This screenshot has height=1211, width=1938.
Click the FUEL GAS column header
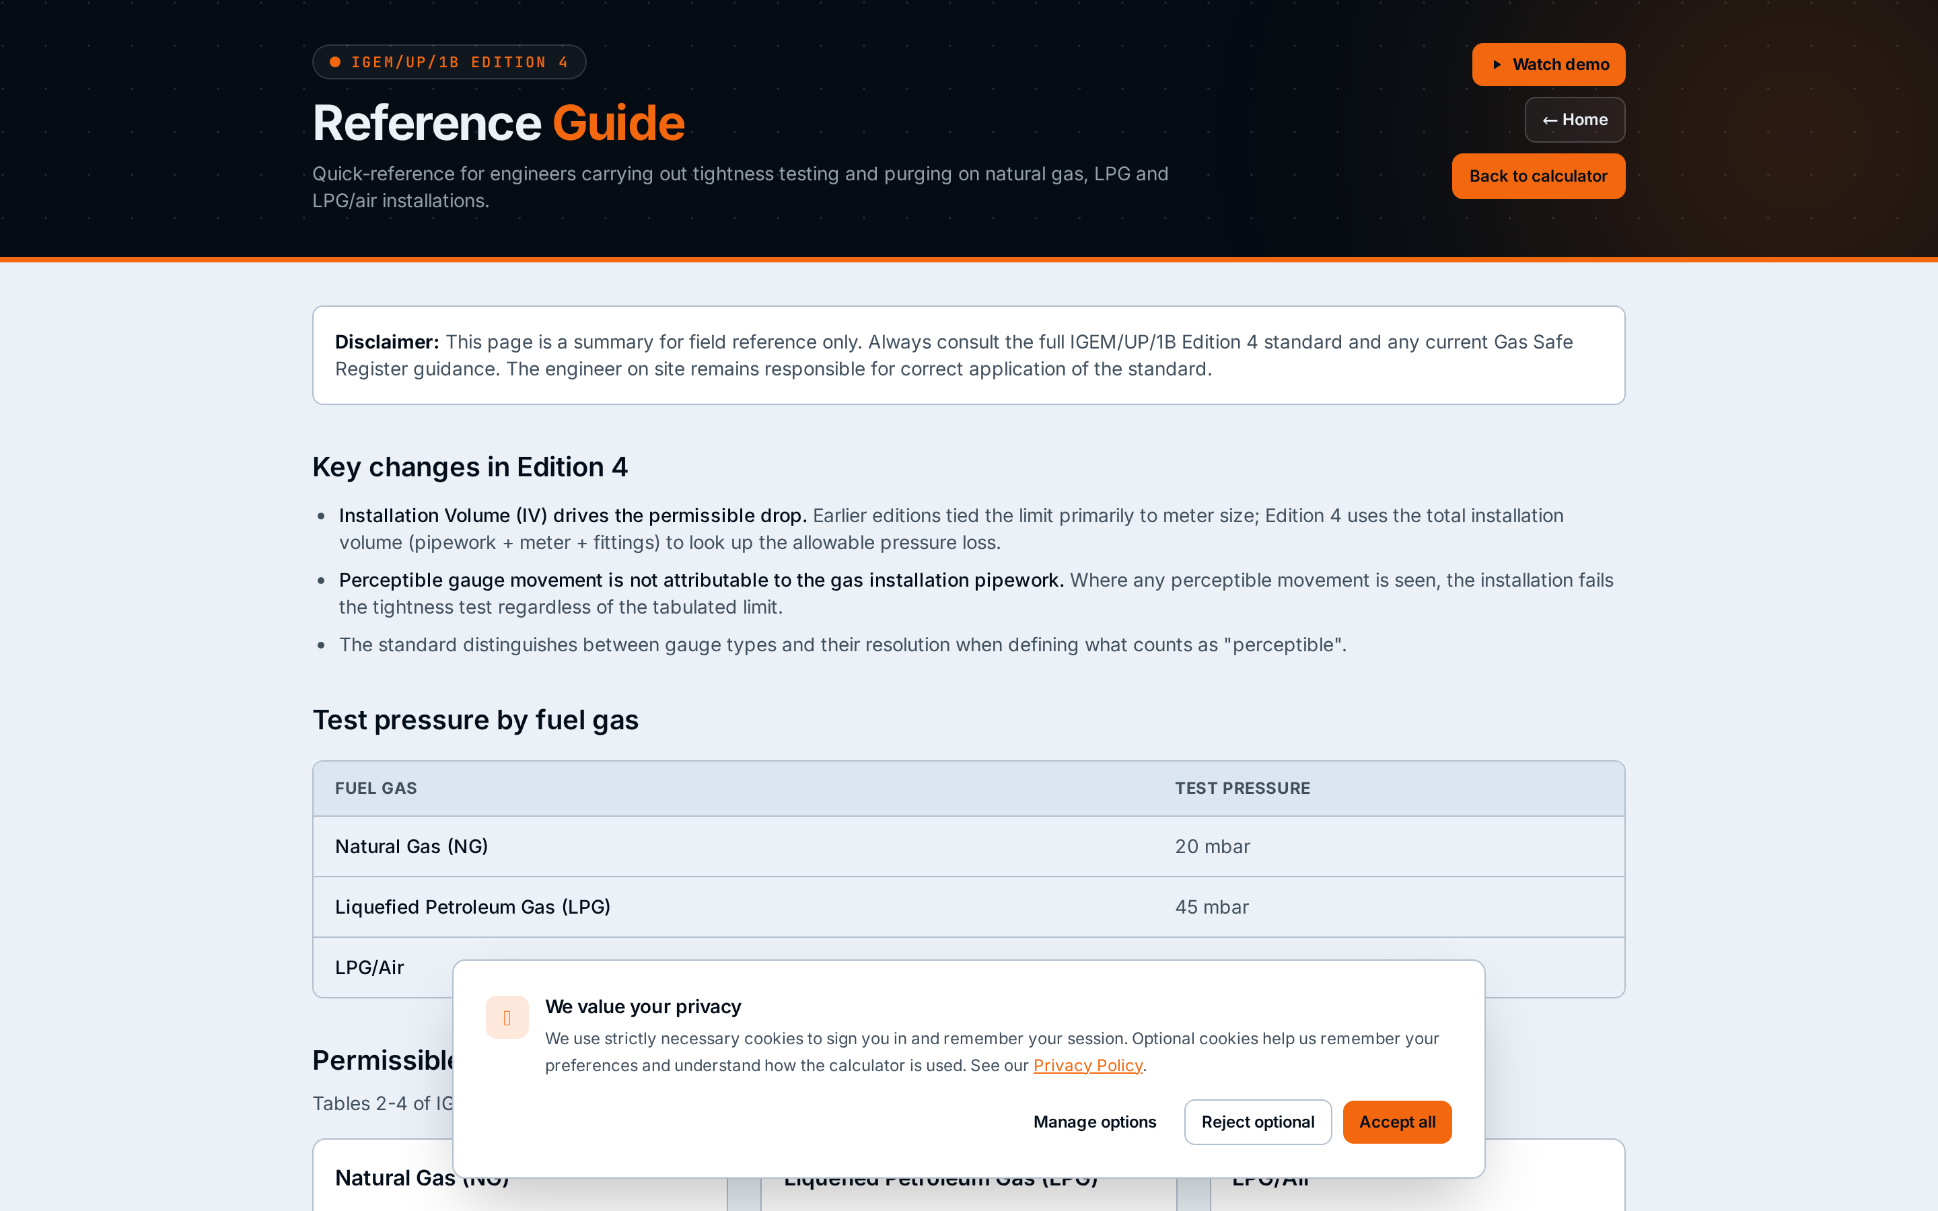point(375,788)
